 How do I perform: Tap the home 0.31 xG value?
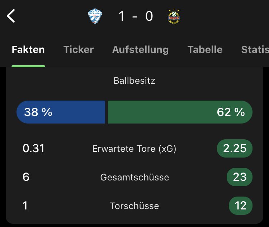33,149
